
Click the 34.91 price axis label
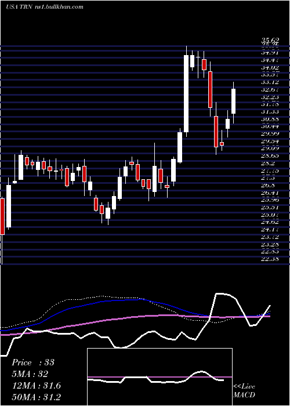(270, 53)
